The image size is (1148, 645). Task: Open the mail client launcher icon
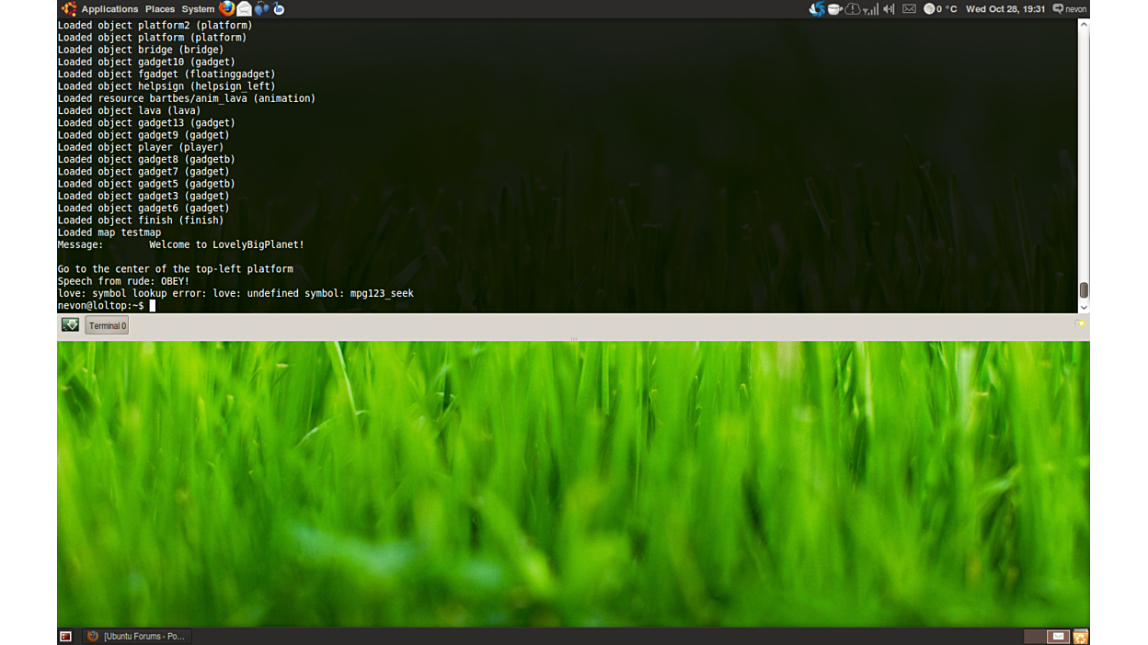(x=244, y=9)
